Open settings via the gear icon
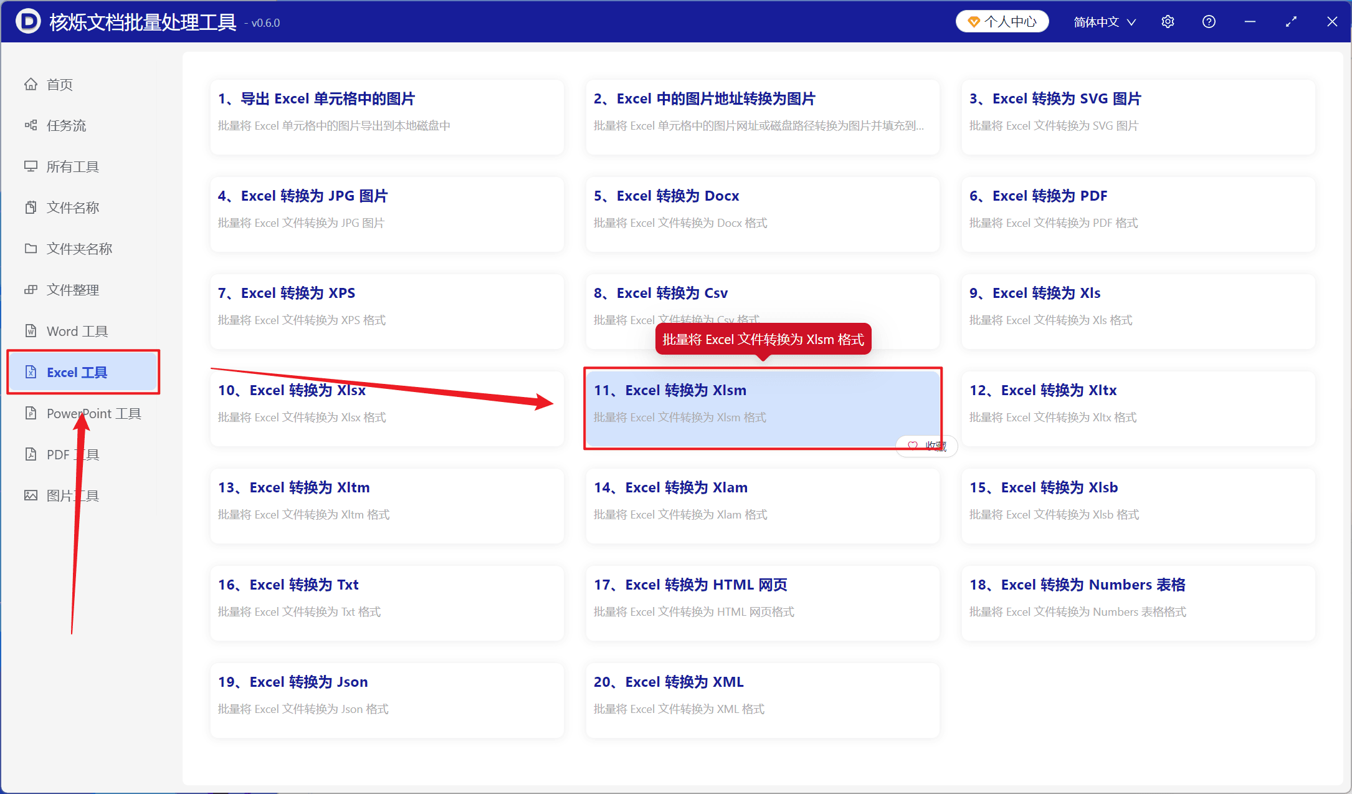Screen dimensions: 1352x794 1168,22
